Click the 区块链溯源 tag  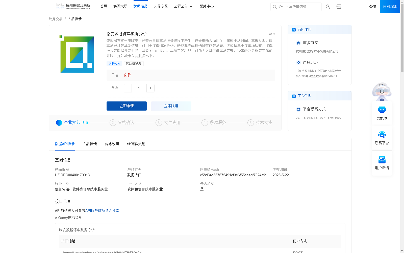coord(134,64)
